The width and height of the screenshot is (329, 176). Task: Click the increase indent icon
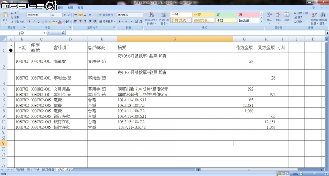pyautogui.click(x=95, y=21)
